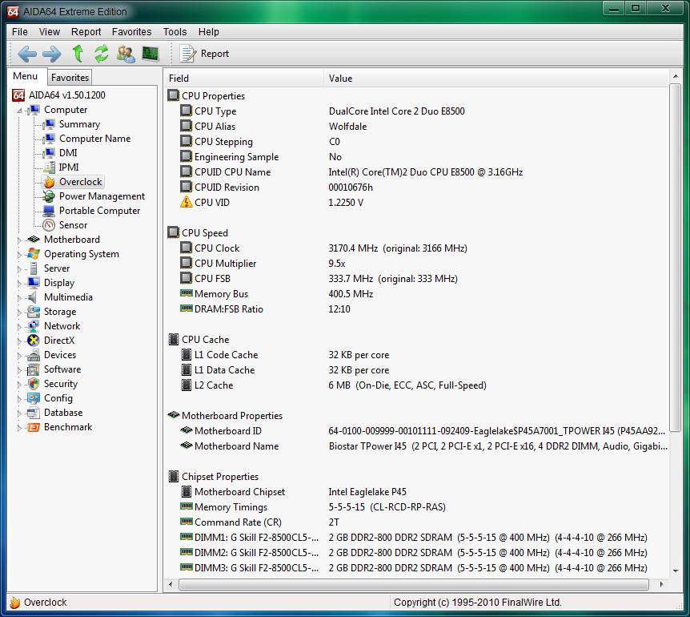Open the Tools menu
The image size is (690, 617).
175,32
